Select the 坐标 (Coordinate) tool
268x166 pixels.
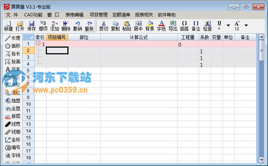tap(13, 140)
